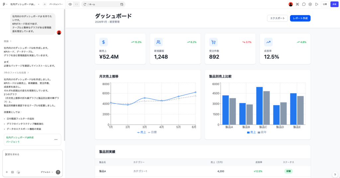Switch to code view with brackets icon
The height and width of the screenshot is (178, 340).
[x=76, y=4]
